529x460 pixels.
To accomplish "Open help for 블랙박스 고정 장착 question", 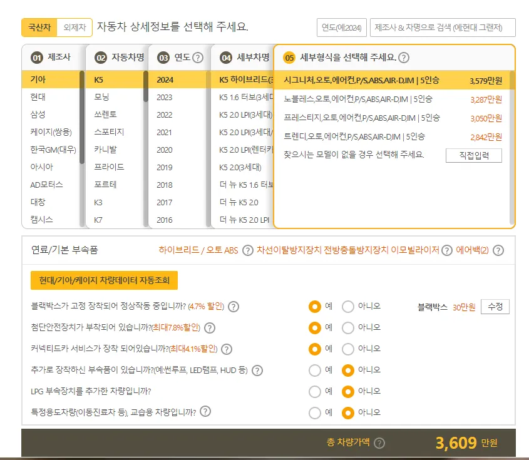I will 233,307.
